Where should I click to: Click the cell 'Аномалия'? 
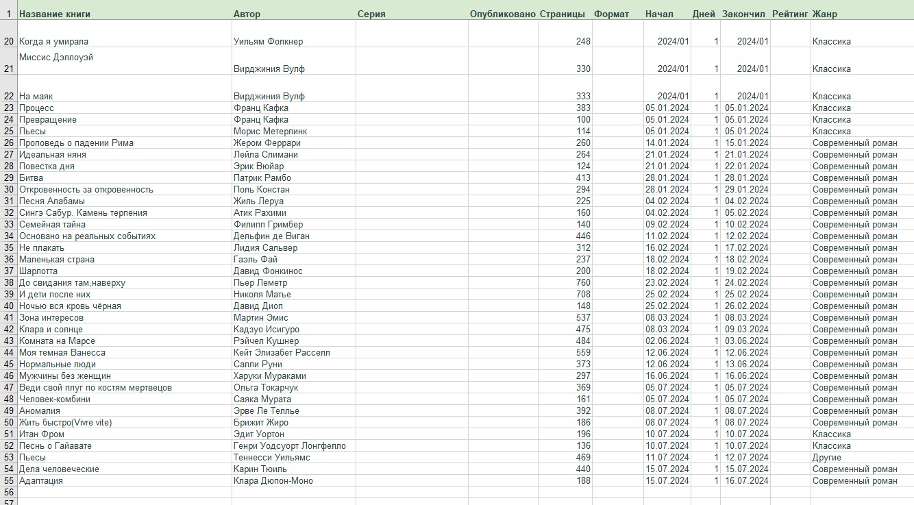124,410
